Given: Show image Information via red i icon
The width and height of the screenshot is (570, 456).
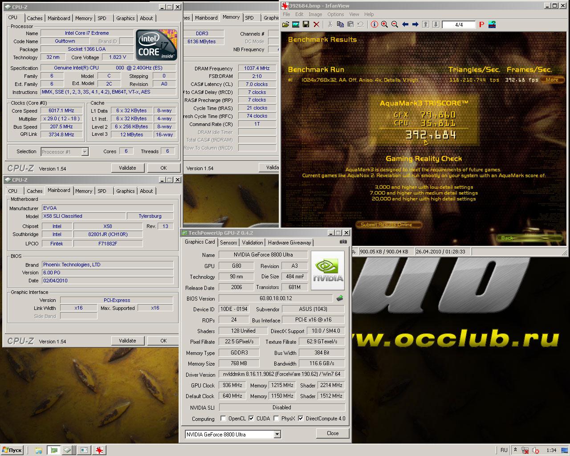Looking at the screenshot, I should (374, 24).
